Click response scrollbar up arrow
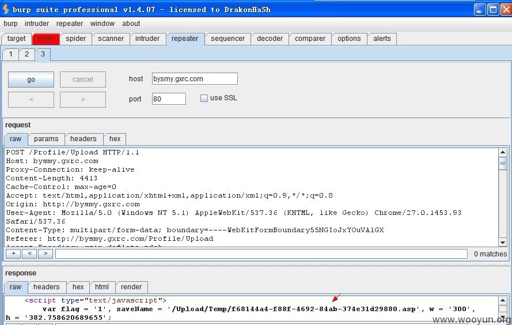 503,300
